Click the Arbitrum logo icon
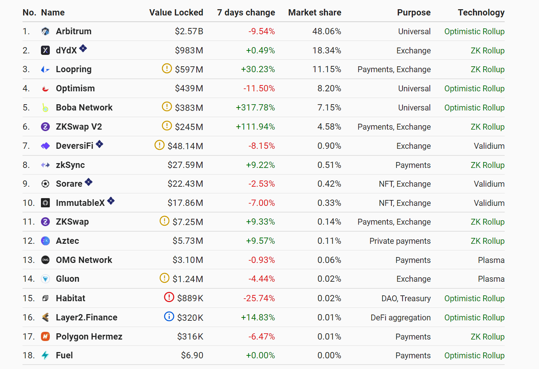This screenshot has height=369, width=539. pos(45,31)
